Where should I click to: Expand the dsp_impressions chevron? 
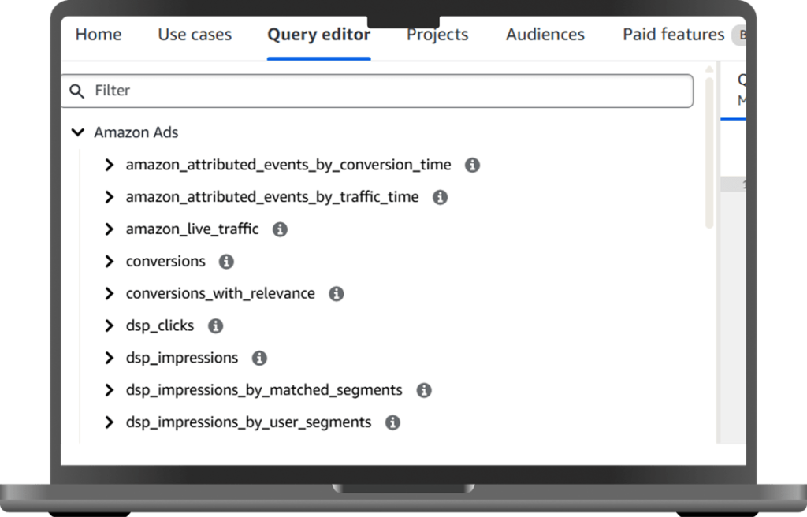click(x=109, y=358)
